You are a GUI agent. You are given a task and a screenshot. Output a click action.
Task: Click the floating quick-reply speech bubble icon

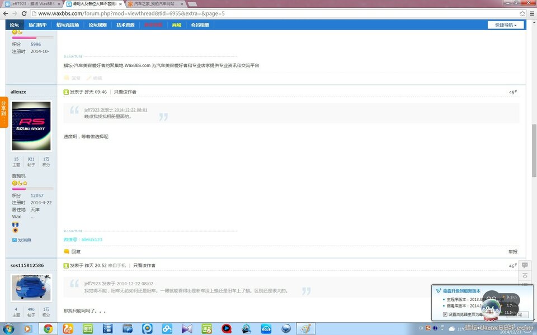click(525, 266)
